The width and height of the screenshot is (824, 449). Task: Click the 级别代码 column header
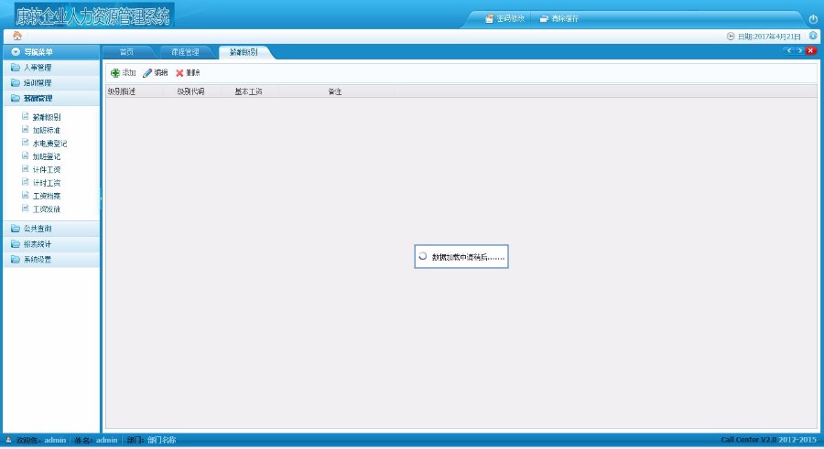click(190, 91)
